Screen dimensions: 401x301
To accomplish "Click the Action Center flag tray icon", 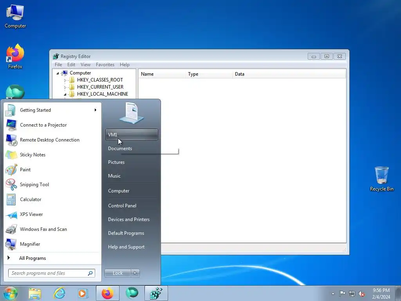I will (x=342, y=293).
